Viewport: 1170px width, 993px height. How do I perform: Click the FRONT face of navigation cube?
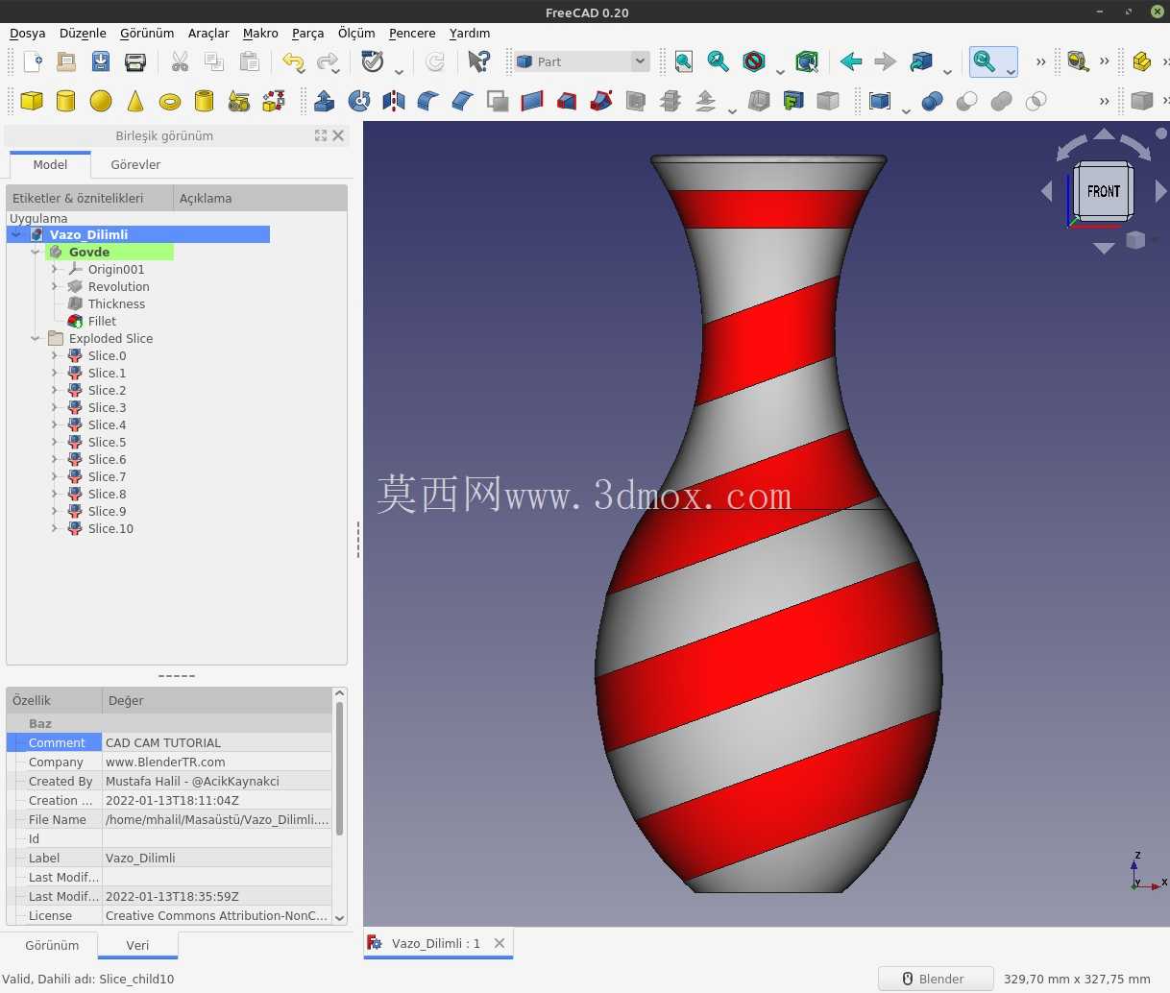point(1104,191)
